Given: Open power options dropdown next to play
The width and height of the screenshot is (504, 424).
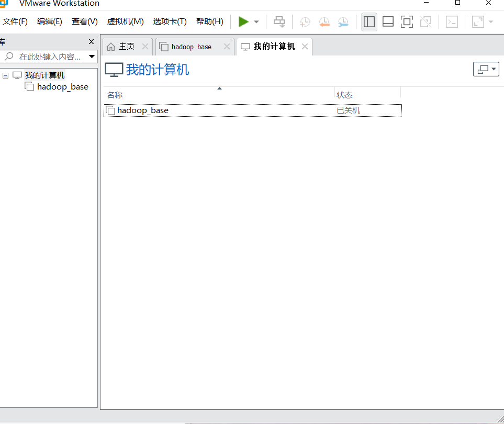Looking at the screenshot, I should pos(256,22).
